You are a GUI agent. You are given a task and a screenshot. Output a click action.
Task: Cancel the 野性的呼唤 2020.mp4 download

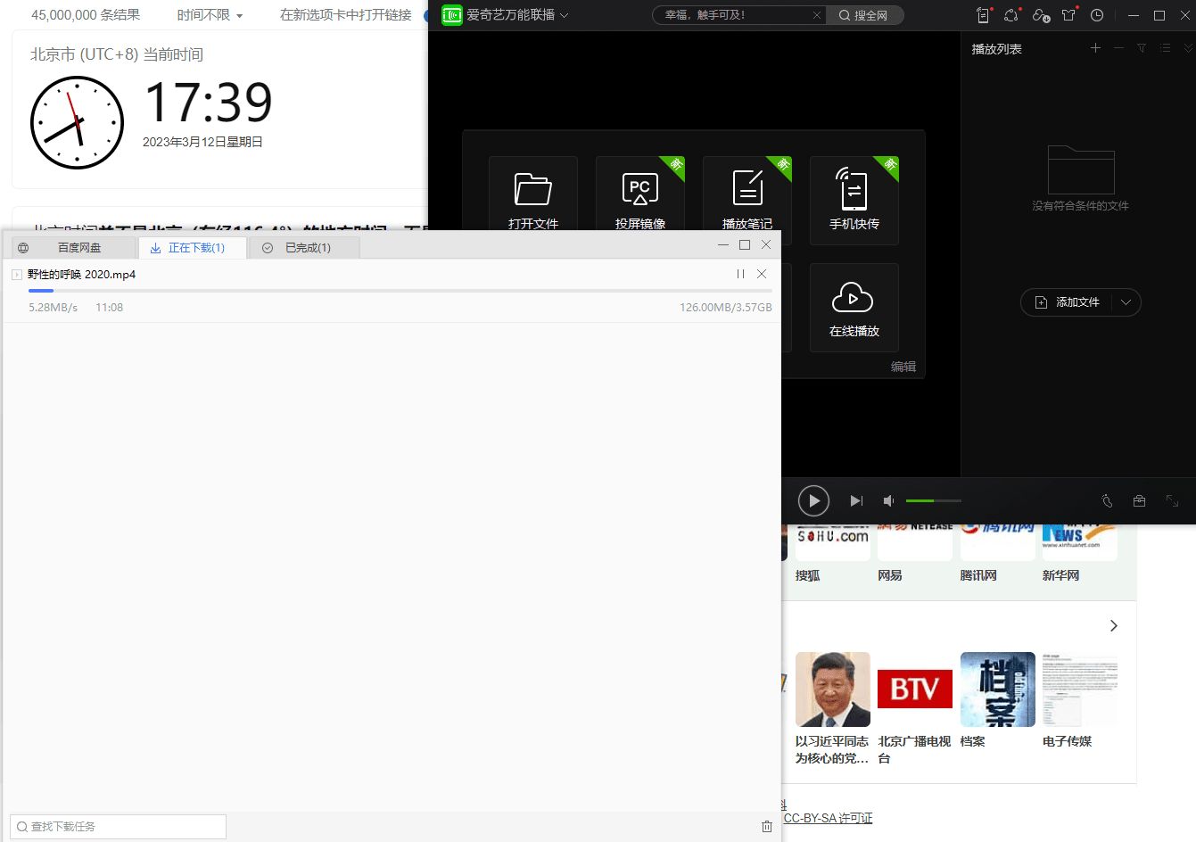pos(762,274)
